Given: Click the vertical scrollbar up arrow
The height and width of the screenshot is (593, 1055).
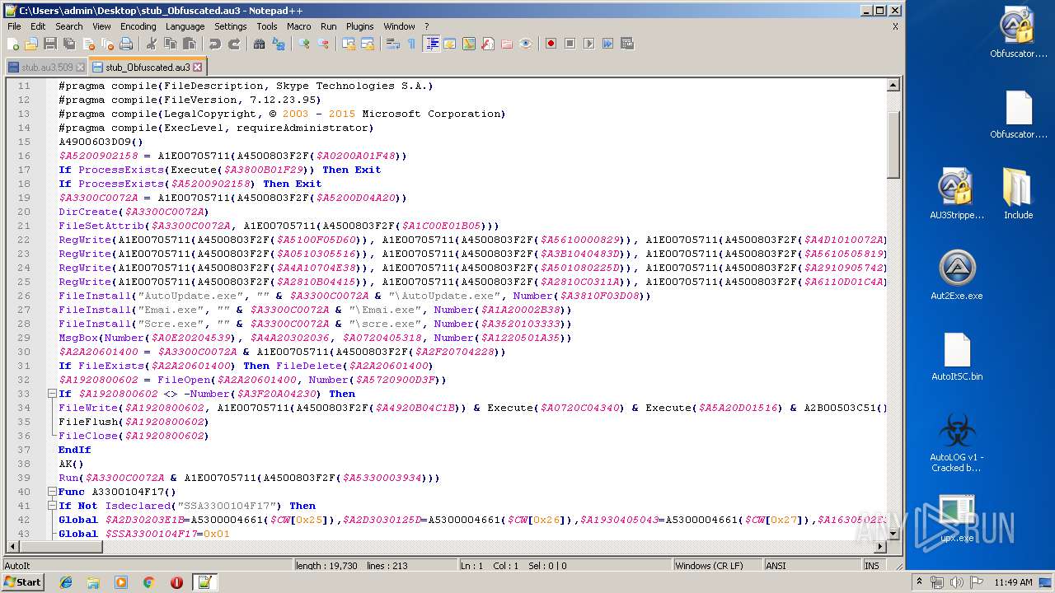Looking at the screenshot, I should 893,85.
